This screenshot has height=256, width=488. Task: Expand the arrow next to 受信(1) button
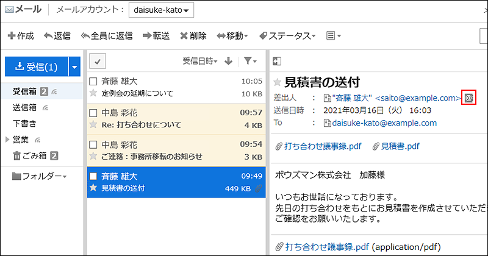point(74,66)
